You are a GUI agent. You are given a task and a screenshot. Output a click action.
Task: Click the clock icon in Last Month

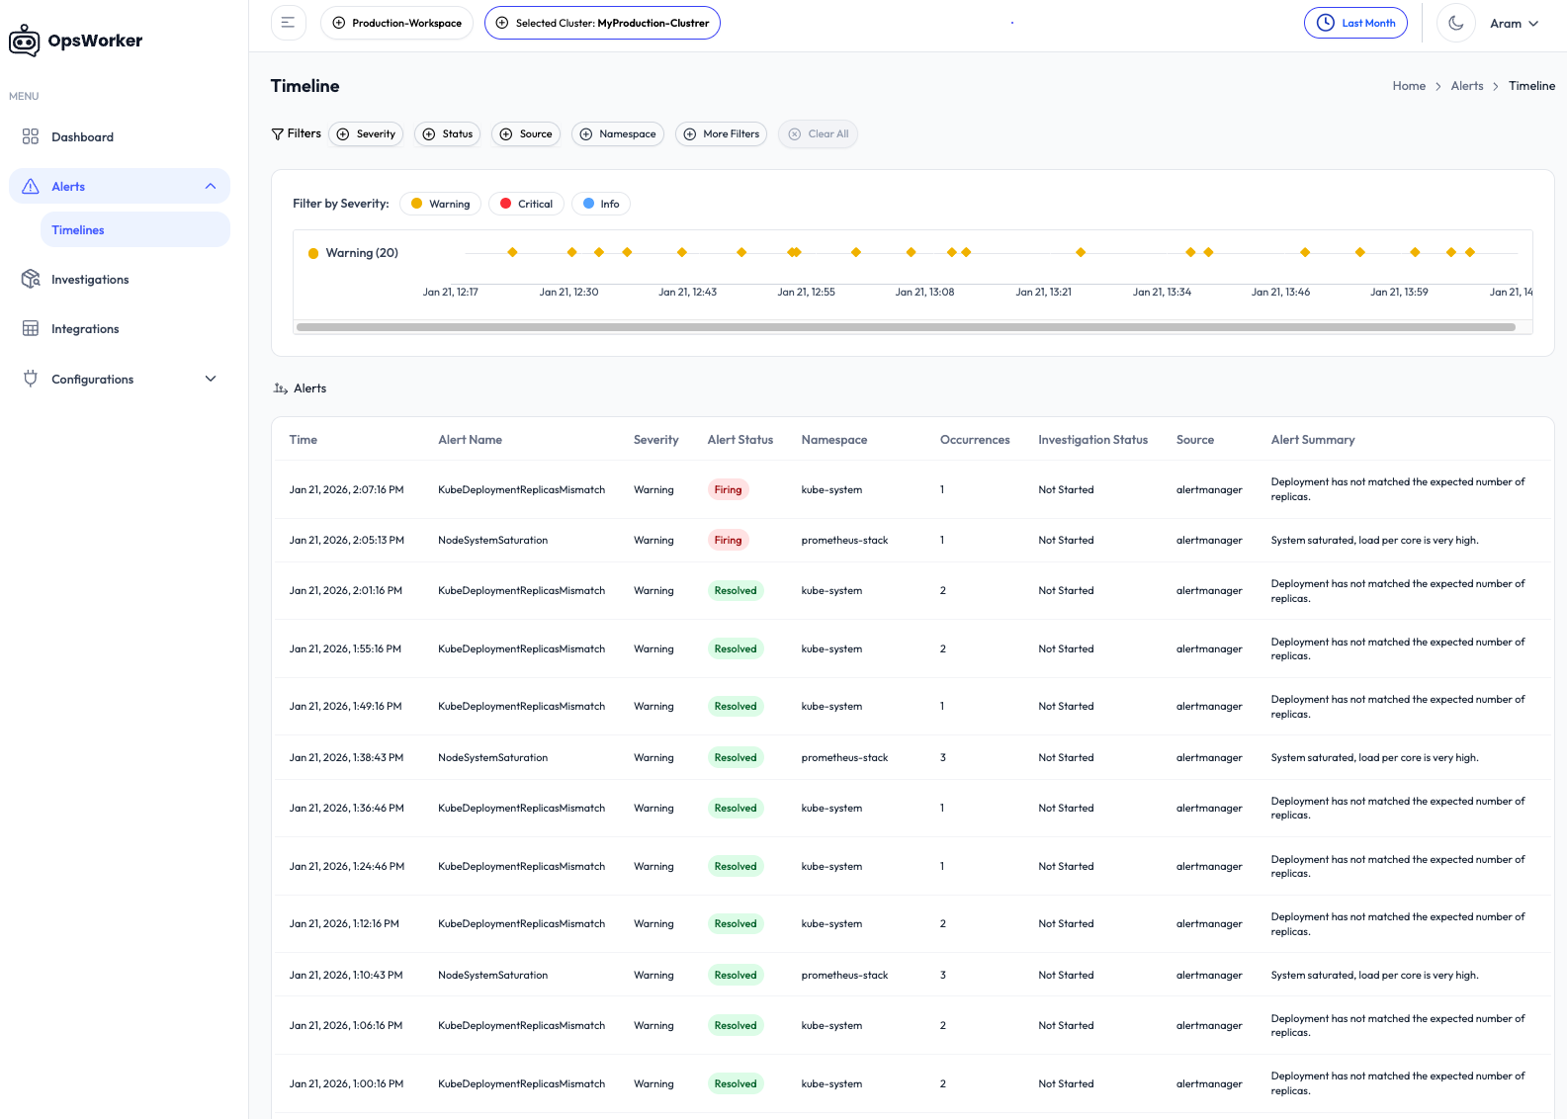click(1325, 23)
